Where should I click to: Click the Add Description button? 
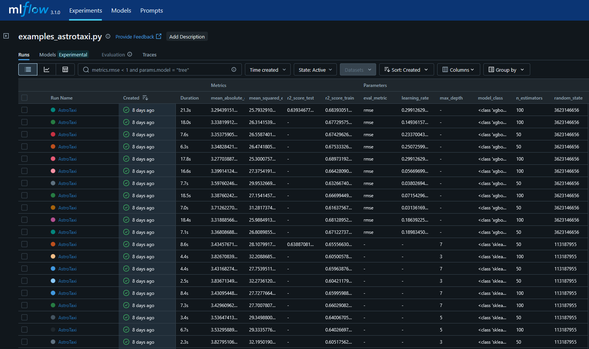pyautogui.click(x=187, y=37)
